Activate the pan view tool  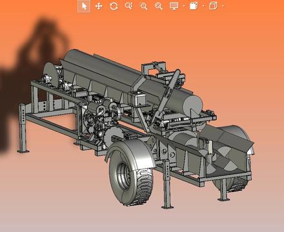[99, 6]
